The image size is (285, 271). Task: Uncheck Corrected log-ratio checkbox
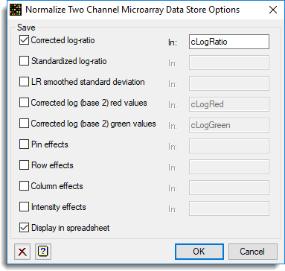point(24,40)
